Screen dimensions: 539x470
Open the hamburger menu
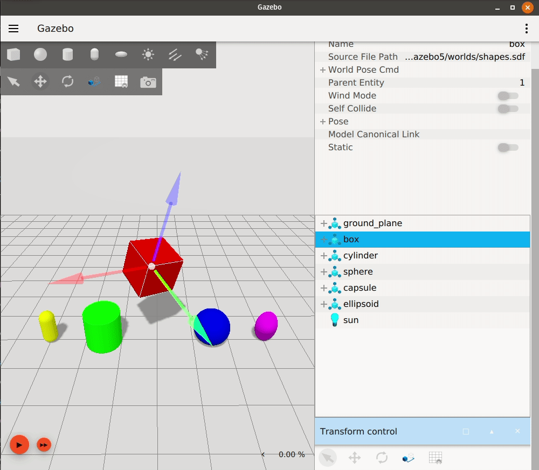(x=13, y=29)
